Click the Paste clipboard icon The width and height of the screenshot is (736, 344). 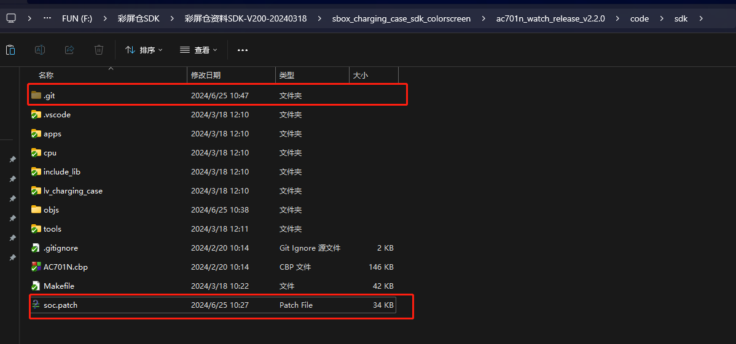pos(10,50)
